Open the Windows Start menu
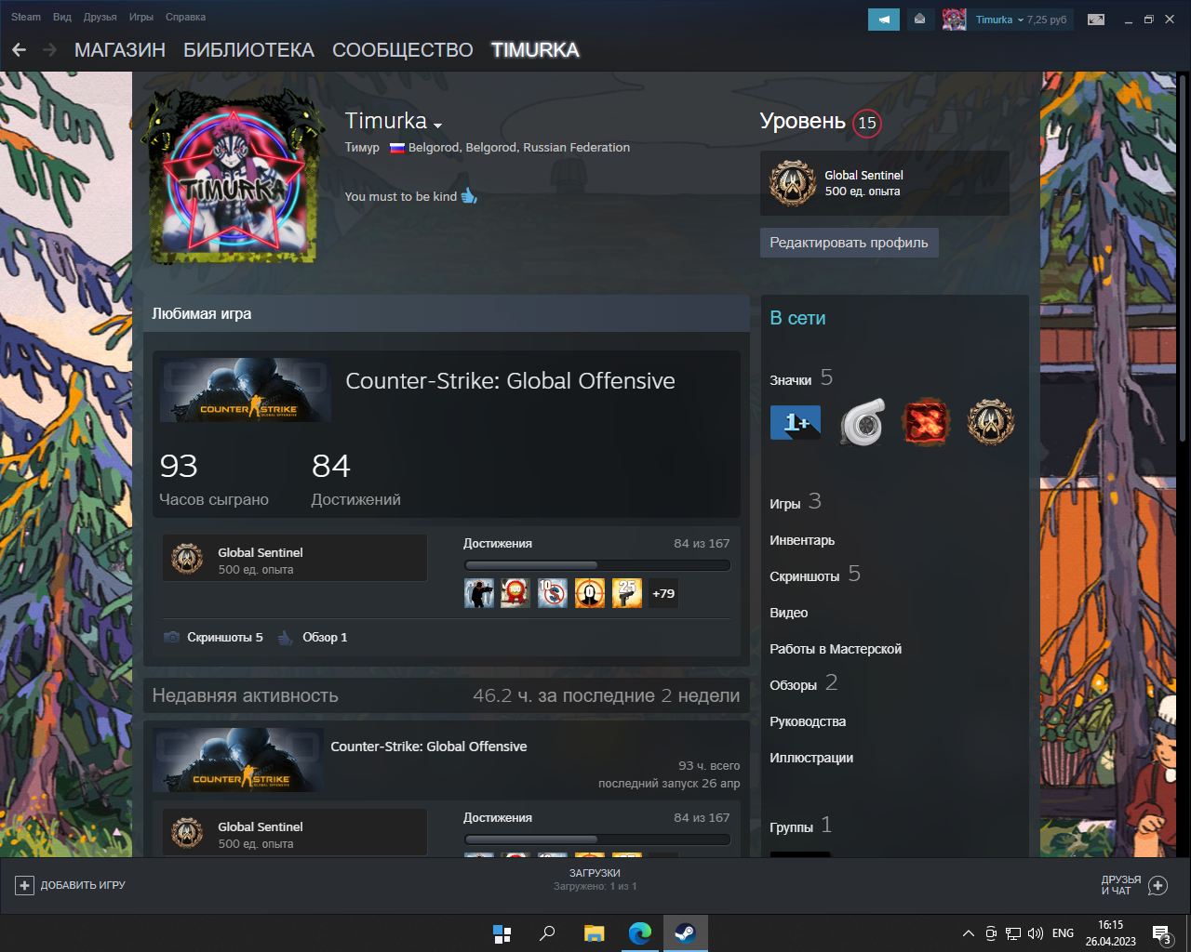 [x=502, y=933]
